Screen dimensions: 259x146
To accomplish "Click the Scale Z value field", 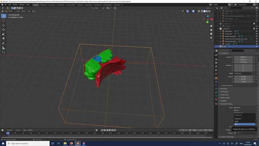I will click(243, 82).
